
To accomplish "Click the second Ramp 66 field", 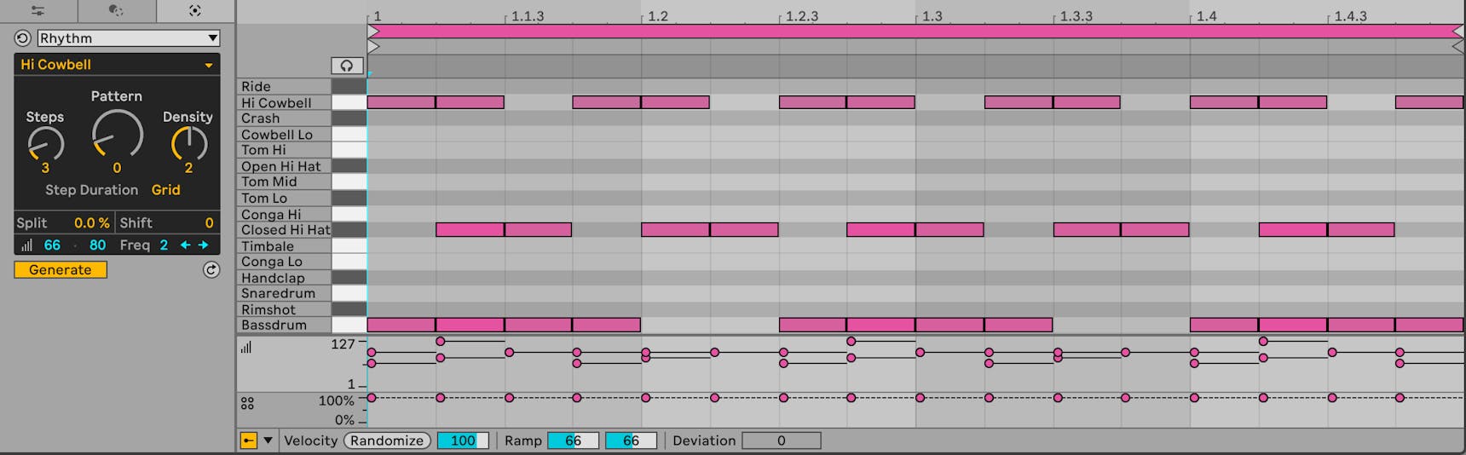I will (x=631, y=441).
